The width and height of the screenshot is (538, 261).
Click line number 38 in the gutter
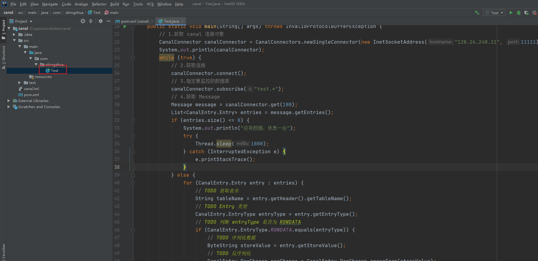117,167
